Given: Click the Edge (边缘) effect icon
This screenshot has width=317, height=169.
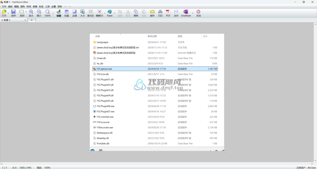Looking at the screenshot, I should point(75,12).
